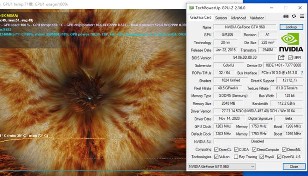Click the BIOS export share icon
Viewport: 308px width, 176px height.
tap(281, 57)
